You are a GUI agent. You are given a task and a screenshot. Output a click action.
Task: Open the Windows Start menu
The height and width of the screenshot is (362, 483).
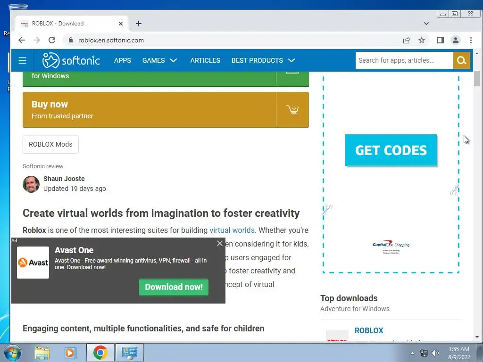click(12, 353)
